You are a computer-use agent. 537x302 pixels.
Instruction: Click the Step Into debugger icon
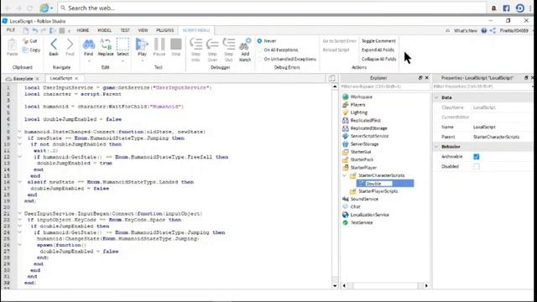coord(196,44)
